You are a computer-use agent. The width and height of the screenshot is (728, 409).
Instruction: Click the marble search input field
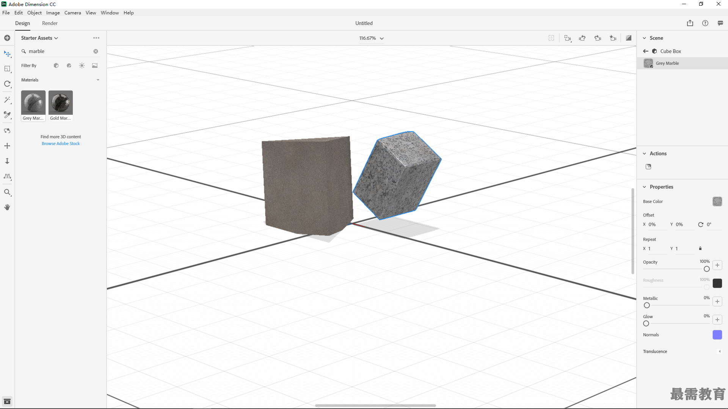click(60, 51)
